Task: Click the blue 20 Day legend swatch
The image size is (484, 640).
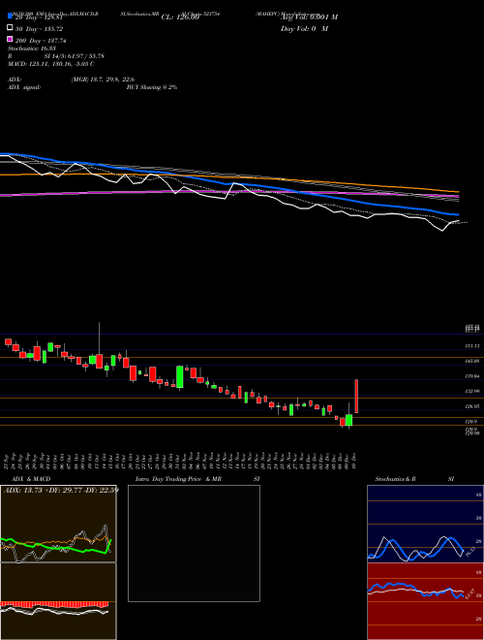Action: click(x=11, y=16)
